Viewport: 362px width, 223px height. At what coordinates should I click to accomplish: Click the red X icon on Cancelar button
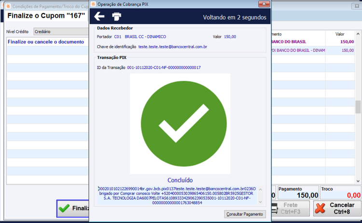click(320, 208)
